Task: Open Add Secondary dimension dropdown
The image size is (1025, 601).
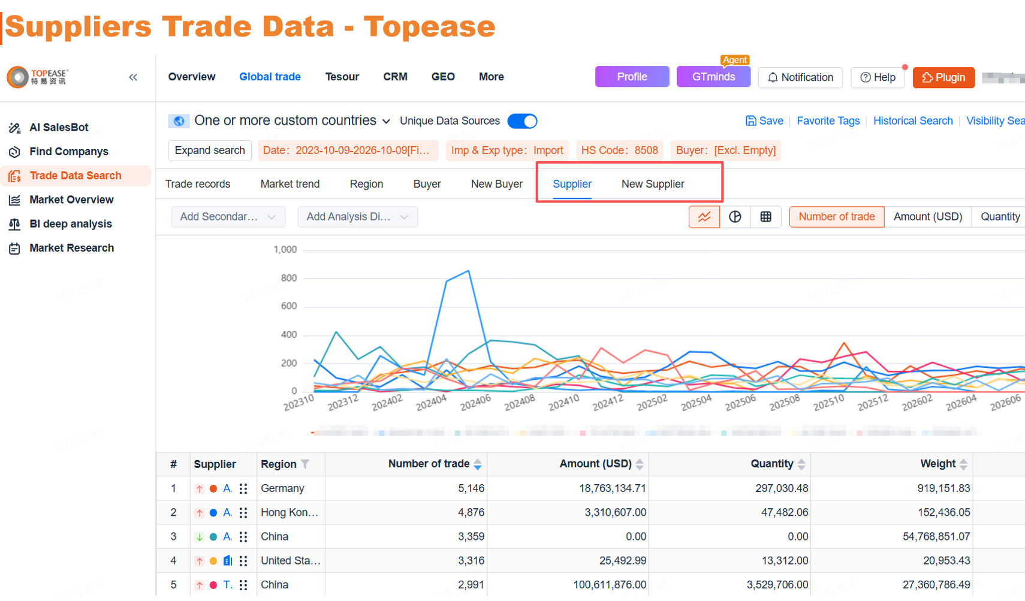Action: [x=228, y=217]
